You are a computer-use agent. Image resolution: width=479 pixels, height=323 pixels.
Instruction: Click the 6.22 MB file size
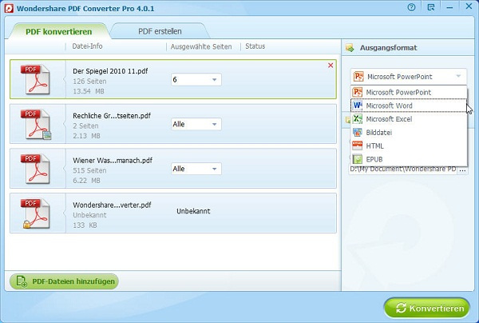click(x=86, y=181)
